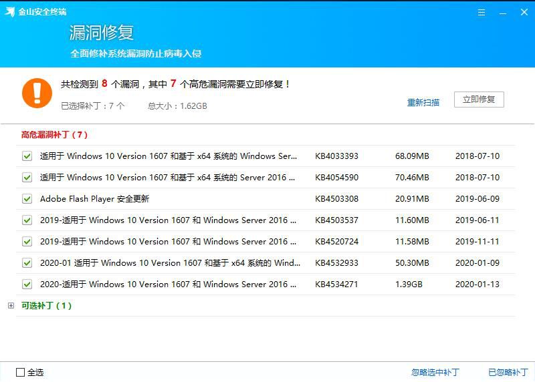This screenshot has height=382, width=535.
Task: Open the main menu hamburger icon
Action: click(x=481, y=13)
